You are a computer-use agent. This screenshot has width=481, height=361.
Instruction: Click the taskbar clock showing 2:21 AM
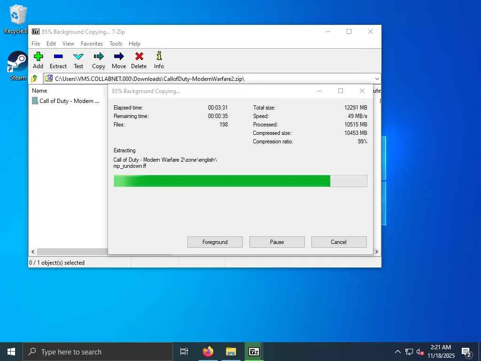point(441,352)
